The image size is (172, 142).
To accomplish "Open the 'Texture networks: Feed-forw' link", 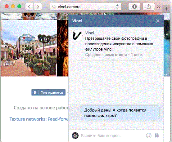I will coord(39,119).
